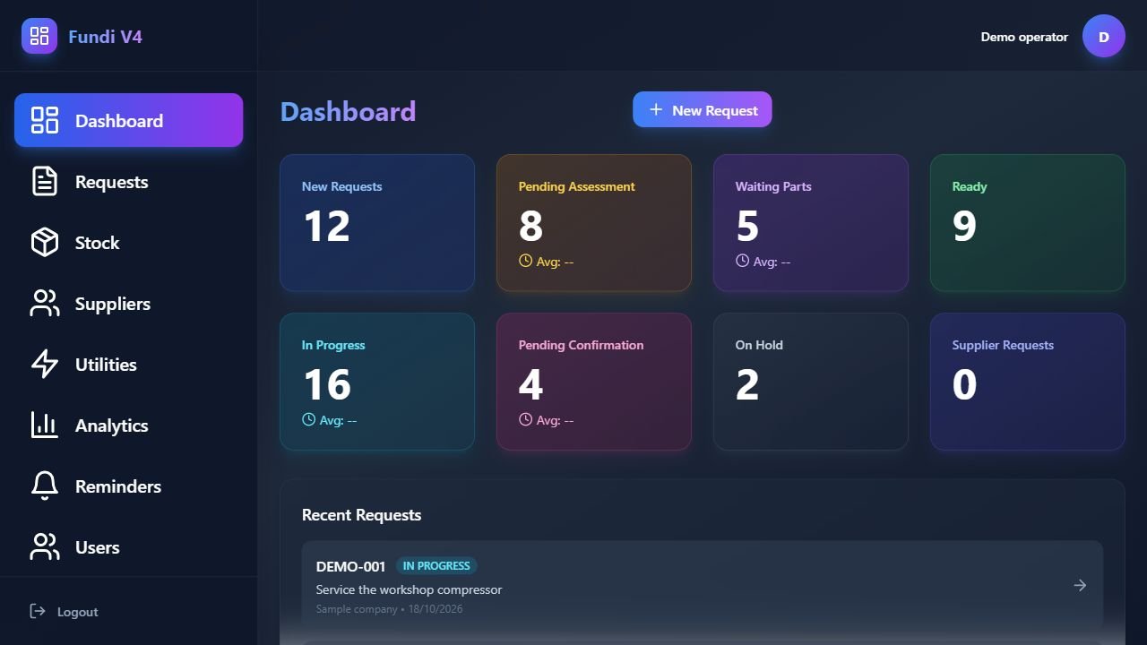
Task: Click the Fundi V4 title link
Action: click(105, 37)
